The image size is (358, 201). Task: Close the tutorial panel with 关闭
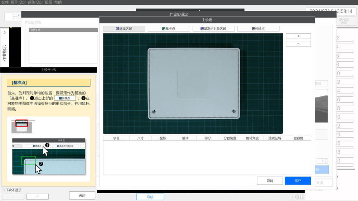[x=82, y=195]
